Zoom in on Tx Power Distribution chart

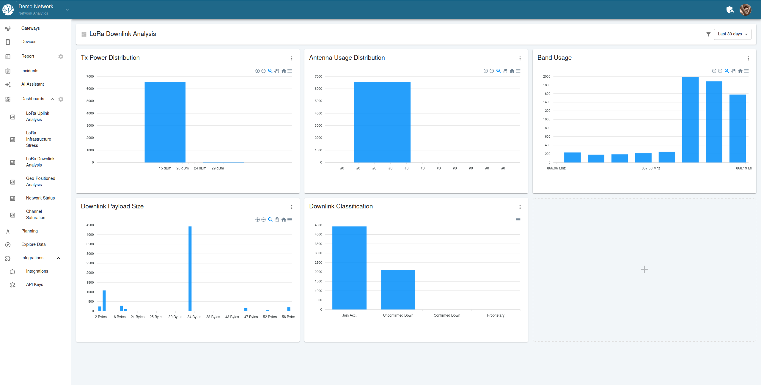click(257, 71)
